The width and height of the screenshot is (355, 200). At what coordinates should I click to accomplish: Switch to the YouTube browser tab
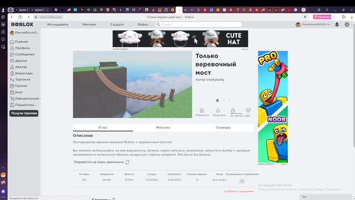(289, 10)
